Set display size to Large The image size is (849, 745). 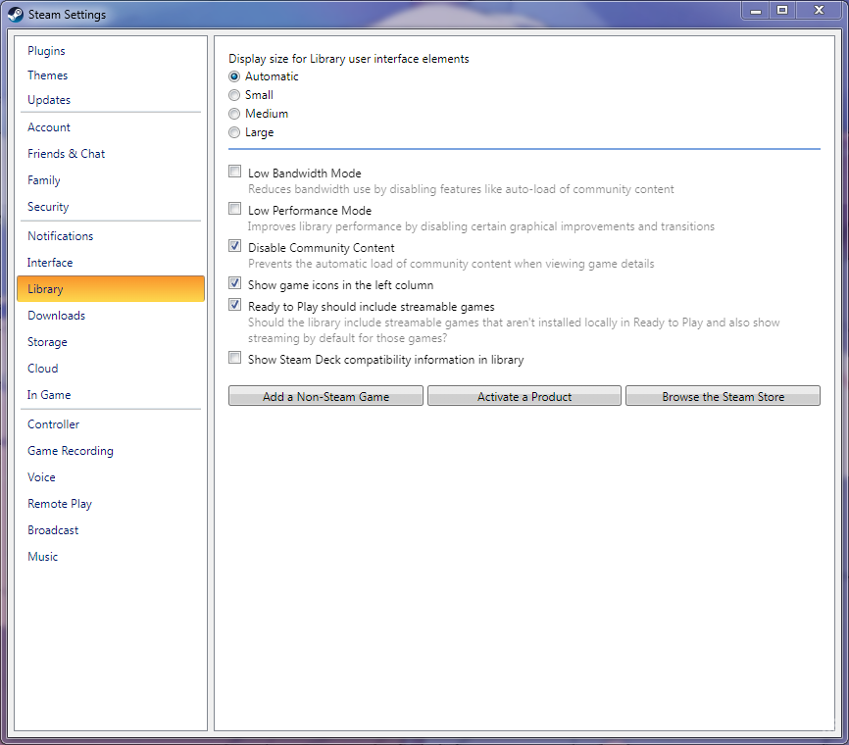point(234,132)
